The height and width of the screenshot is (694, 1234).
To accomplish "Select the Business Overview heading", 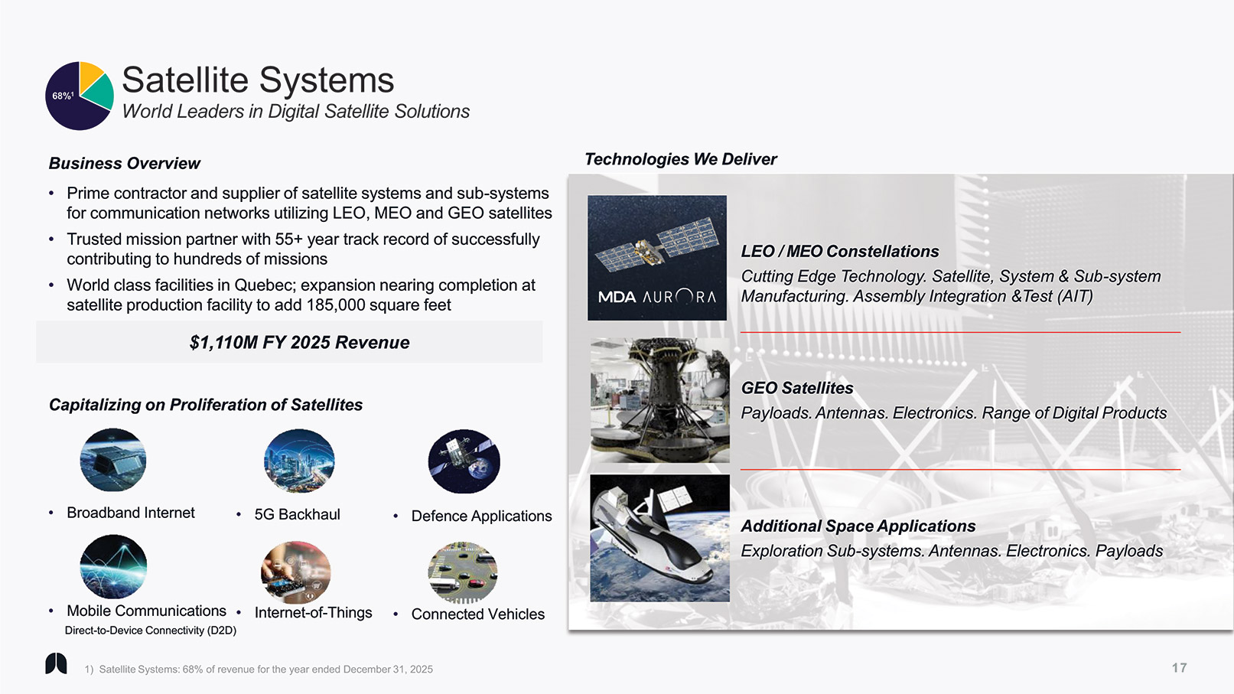I will (124, 163).
